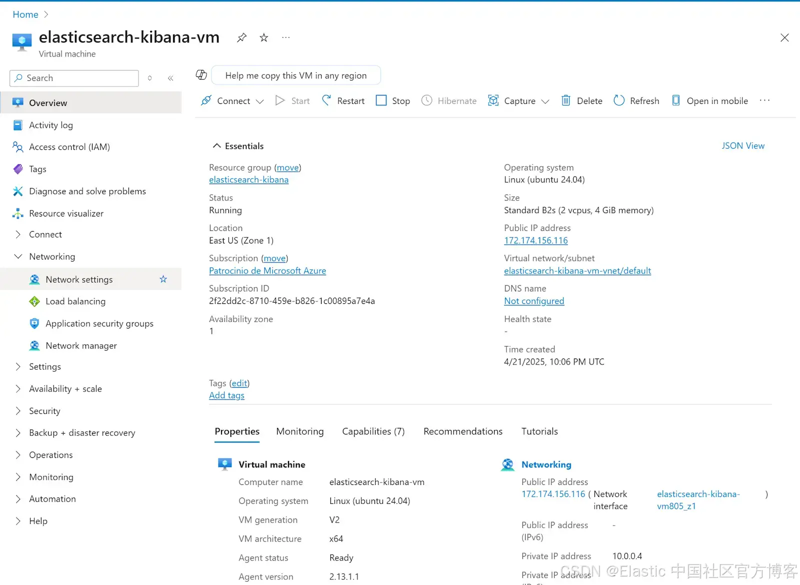
Task: Restart the virtual machine
Action: (343, 101)
